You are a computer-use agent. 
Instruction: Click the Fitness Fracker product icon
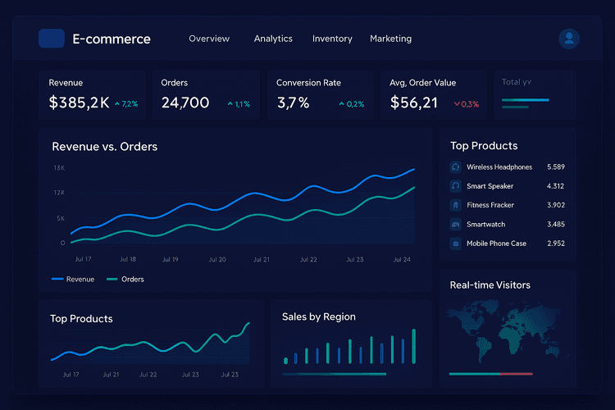[456, 205]
